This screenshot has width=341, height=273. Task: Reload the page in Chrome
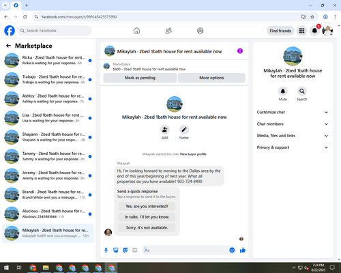click(x=25, y=17)
